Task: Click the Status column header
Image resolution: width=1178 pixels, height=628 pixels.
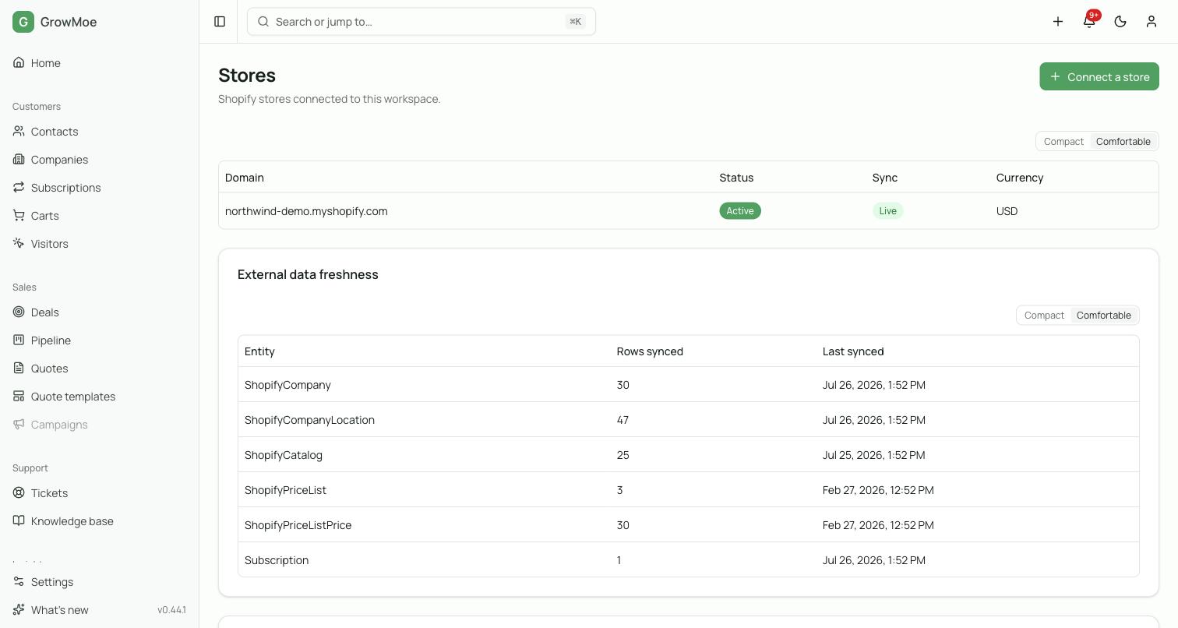Action: pyautogui.click(x=736, y=178)
